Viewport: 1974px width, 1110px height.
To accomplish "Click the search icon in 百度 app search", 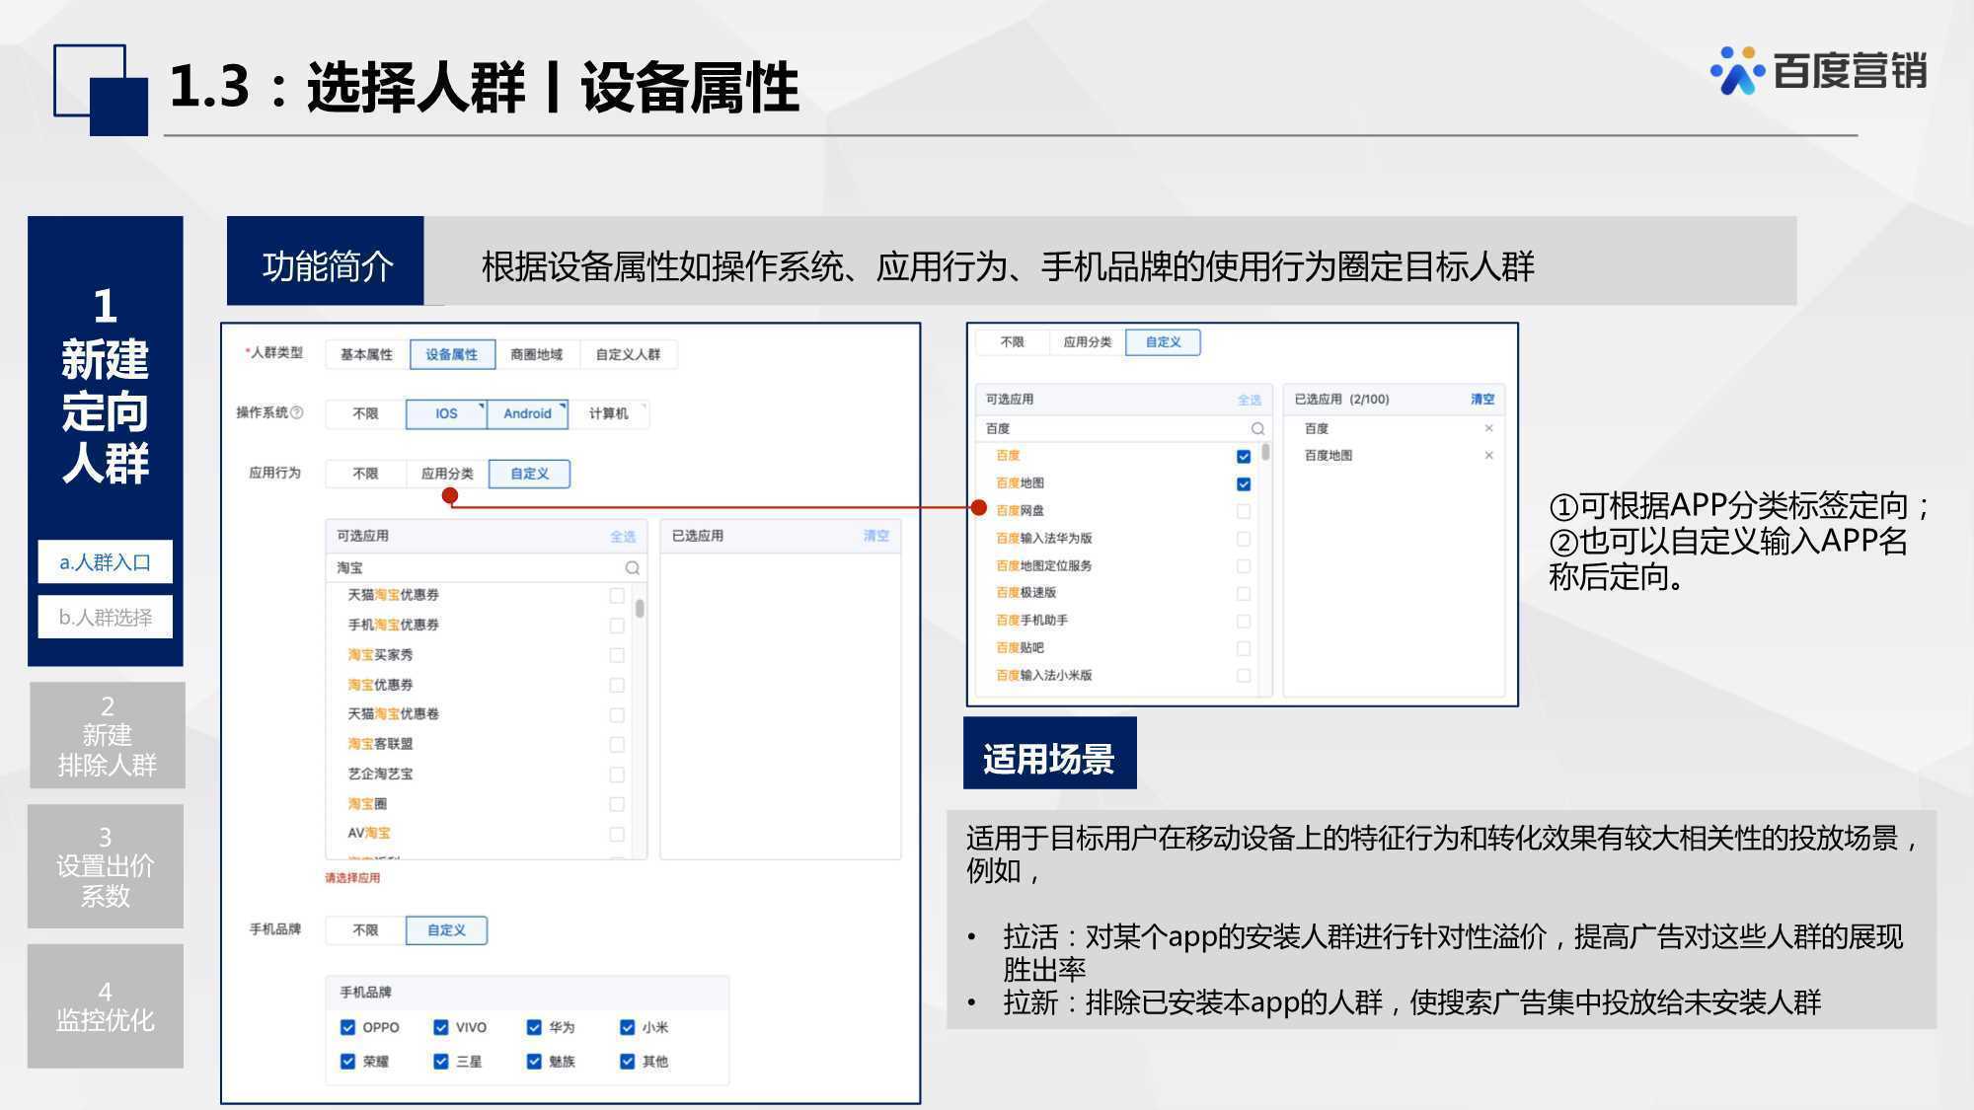I will click(x=1257, y=428).
